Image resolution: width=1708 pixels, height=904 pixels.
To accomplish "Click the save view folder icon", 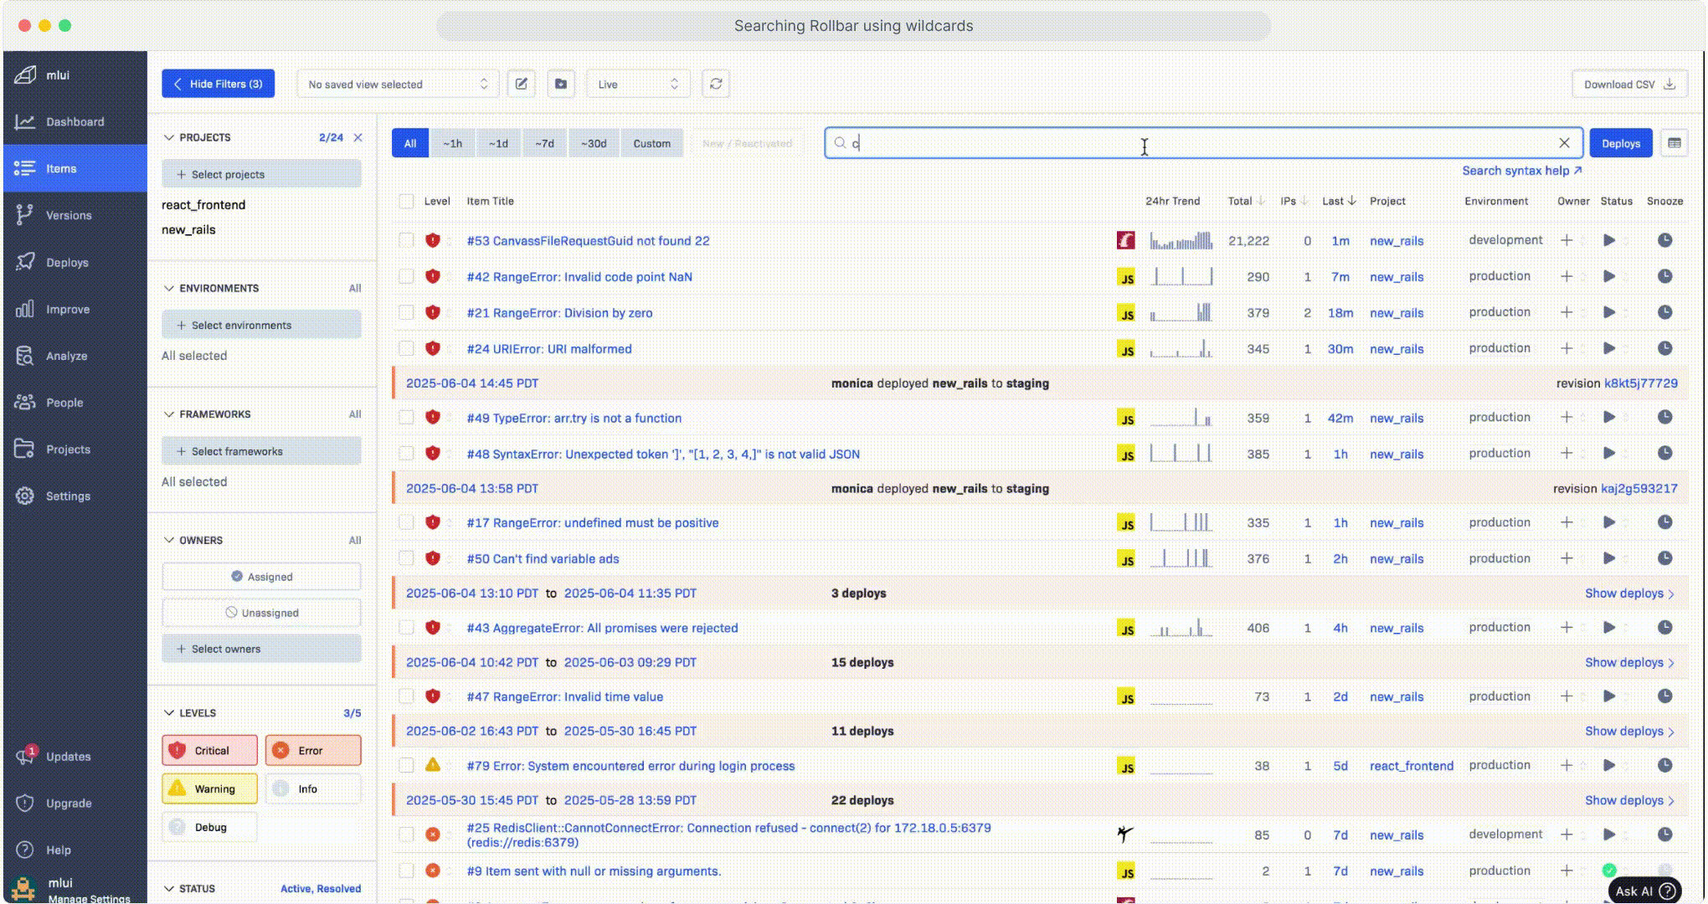I will click(x=561, y=84).
